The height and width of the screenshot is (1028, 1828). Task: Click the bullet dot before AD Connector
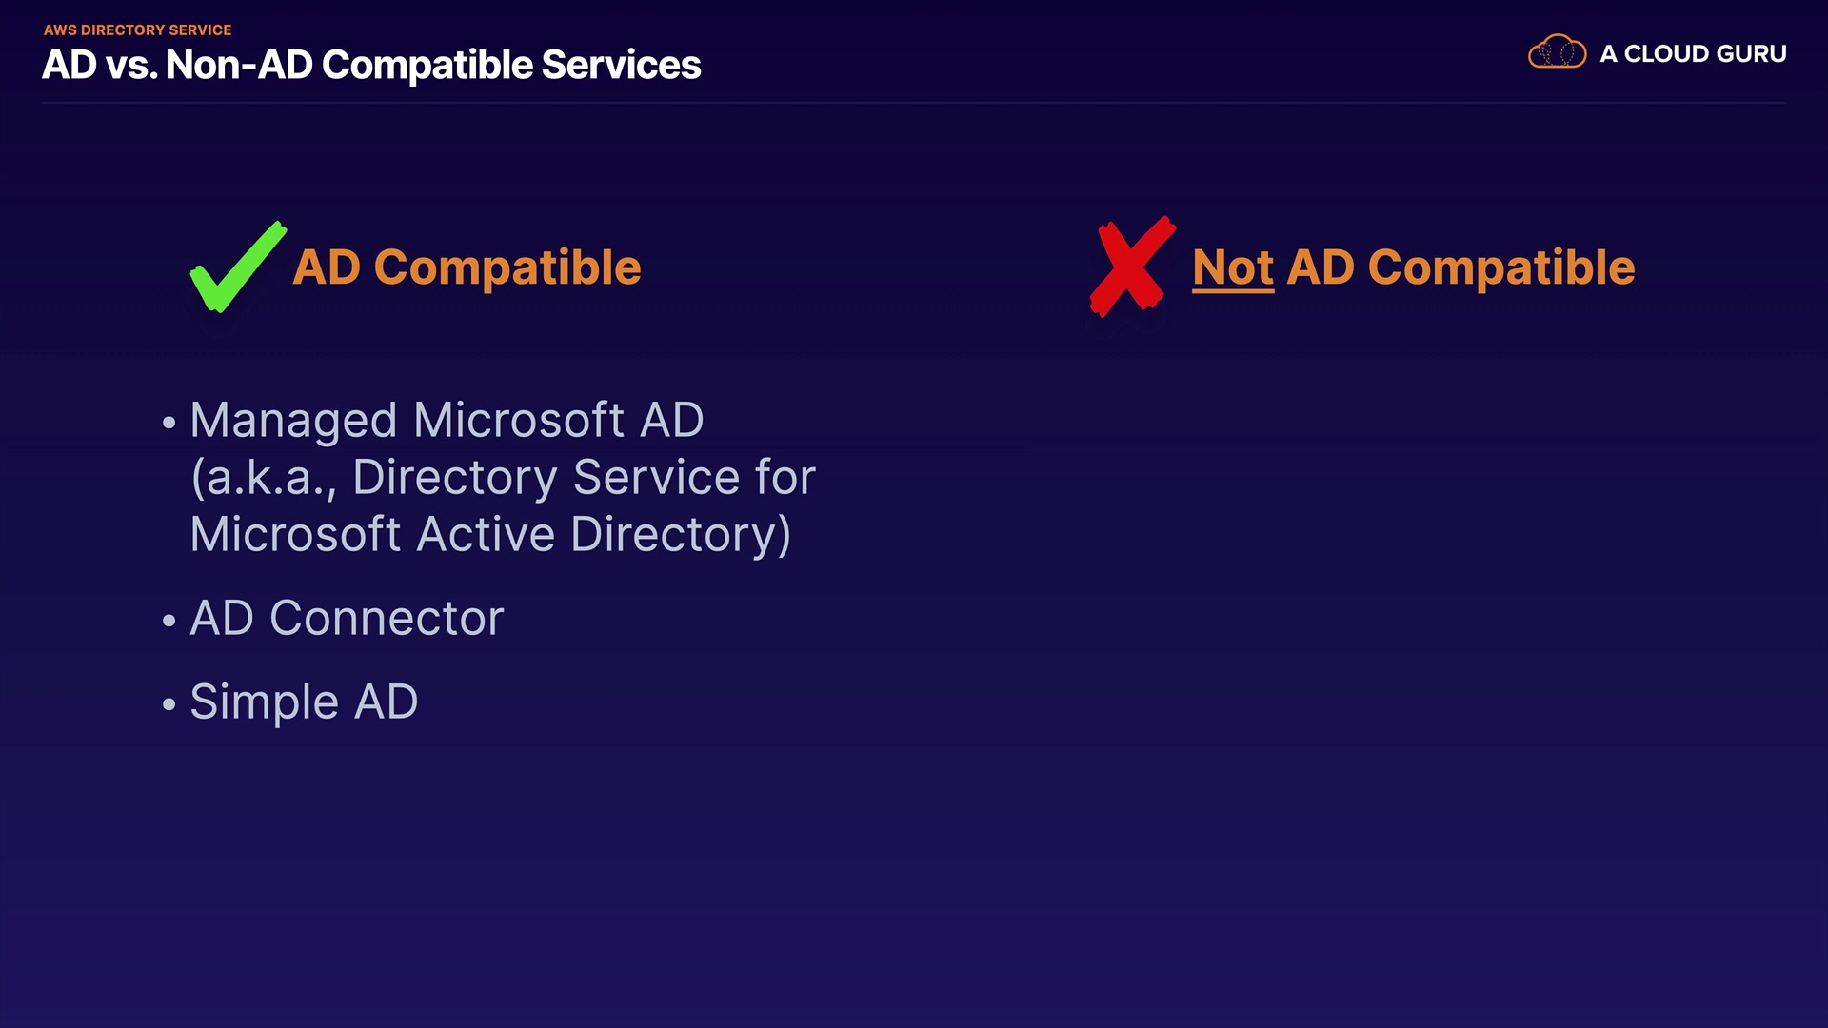point(169,621)
